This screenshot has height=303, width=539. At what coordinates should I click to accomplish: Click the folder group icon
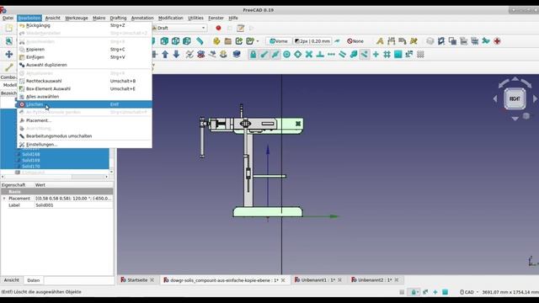[x=227, y=41]
